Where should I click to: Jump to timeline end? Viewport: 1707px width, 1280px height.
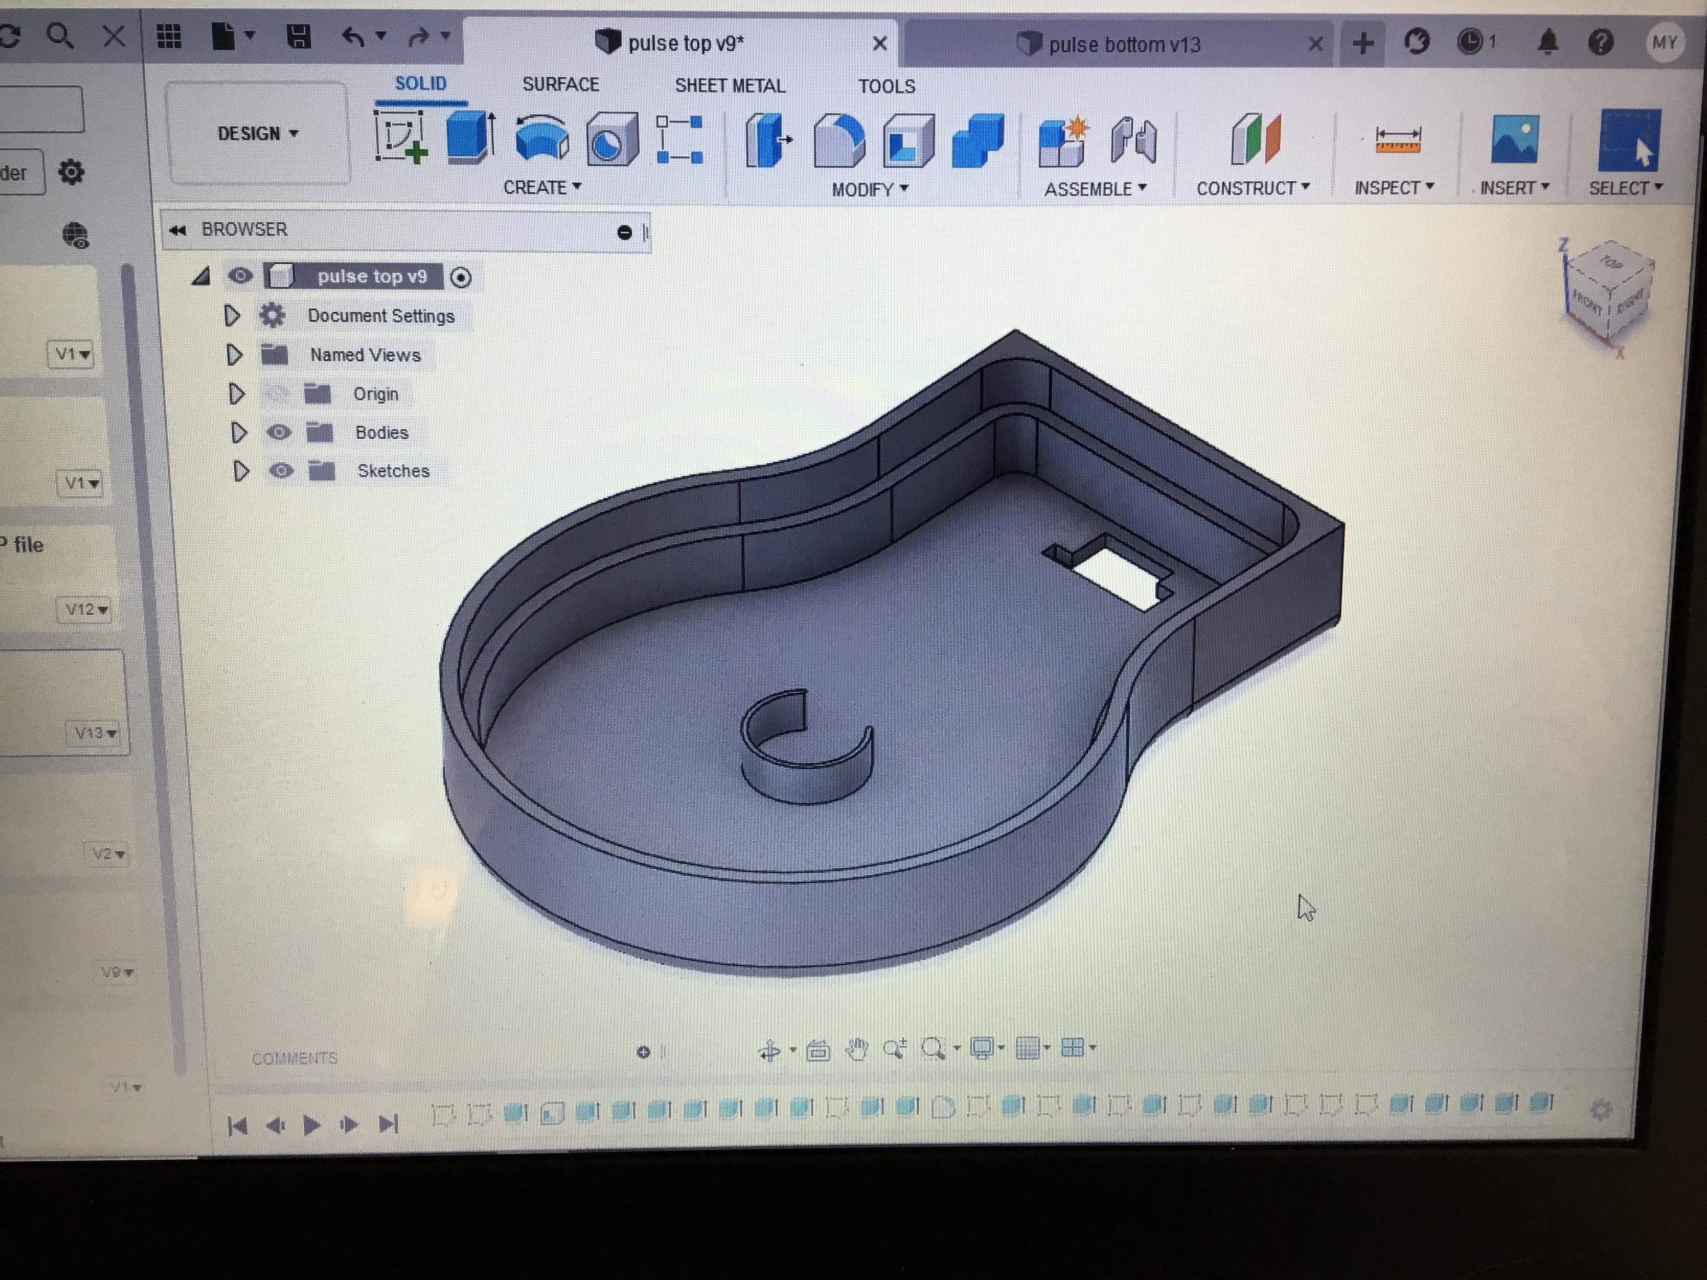tap(388, 1124)
